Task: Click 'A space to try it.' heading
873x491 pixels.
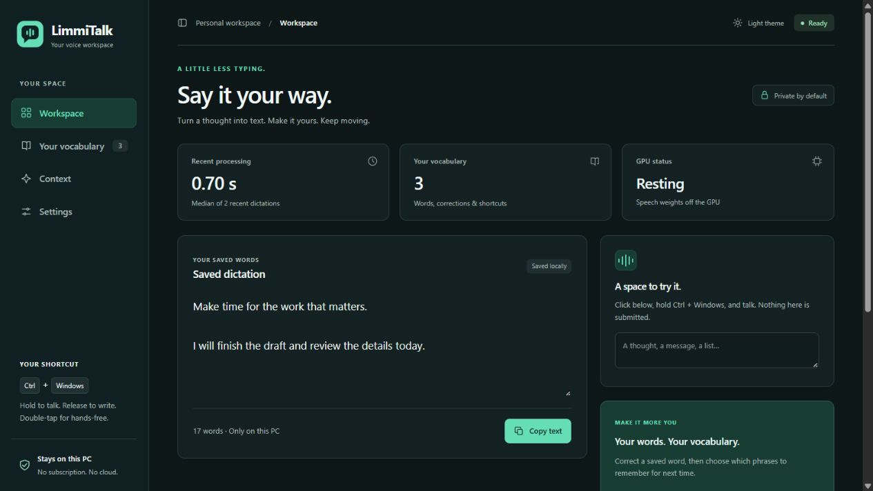Action: [x=648, y=286]
